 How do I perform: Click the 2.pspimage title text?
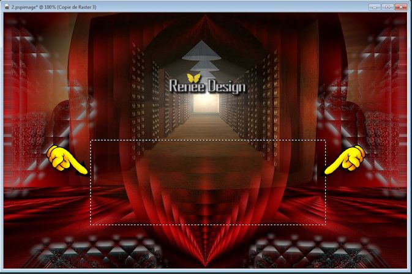[54, 7]
